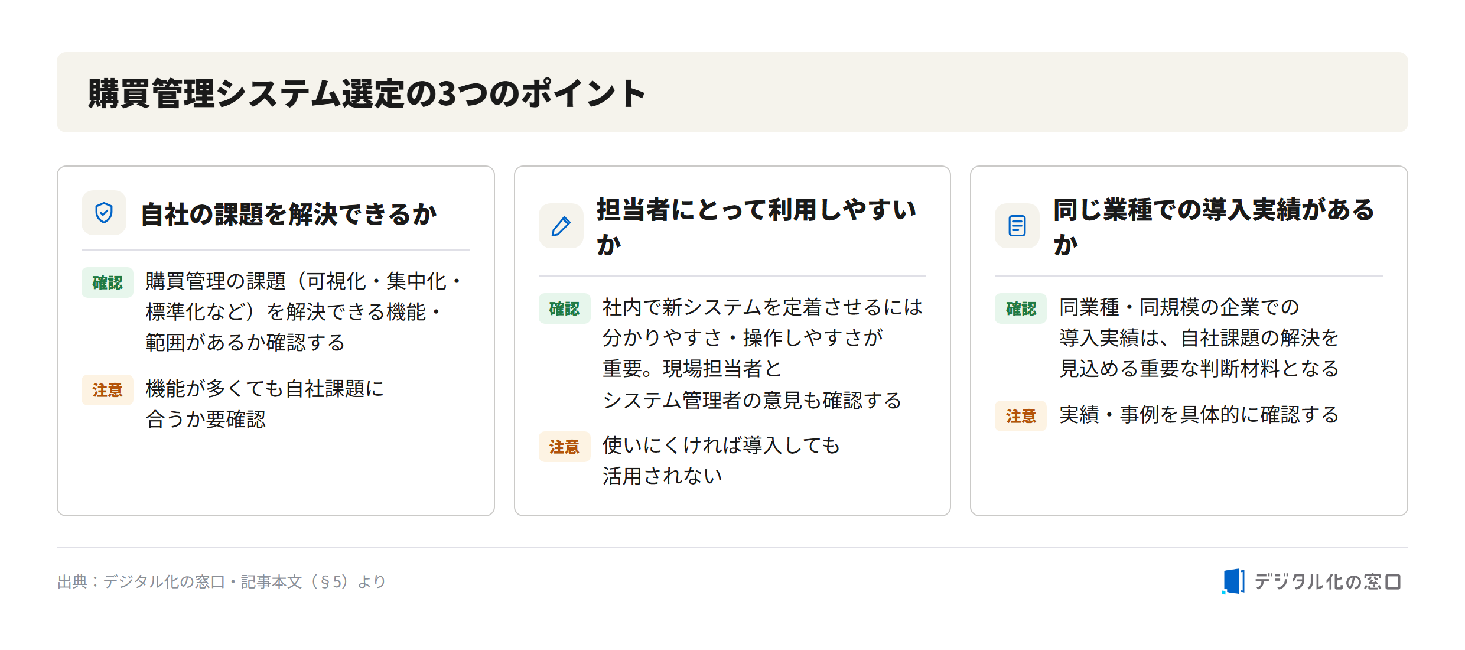Click the green 確認 badge in third card
The width and height of the screenshot is (1465, 650).
[1020, 308]
